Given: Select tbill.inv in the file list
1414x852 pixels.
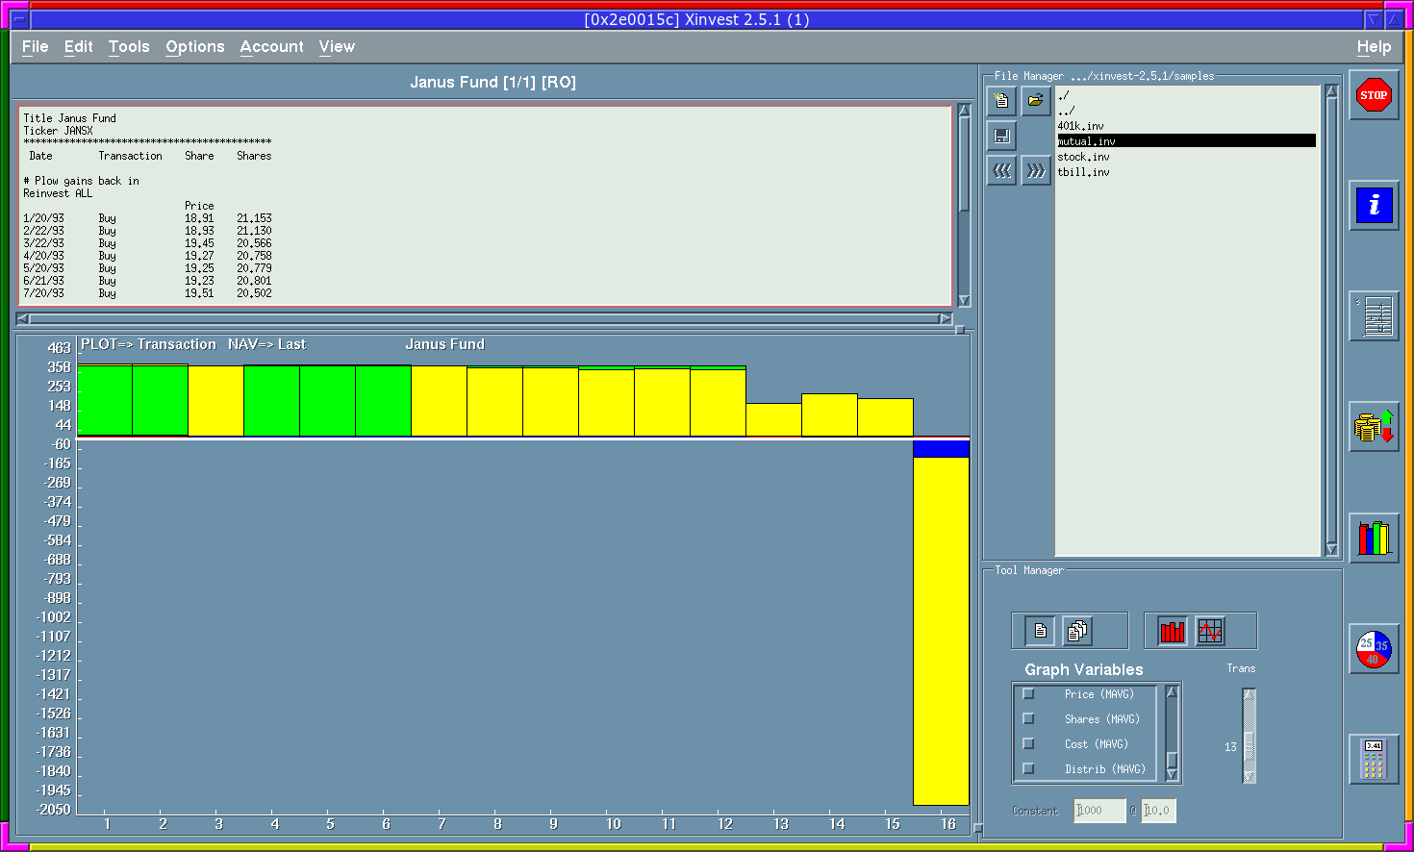Looking at the screenshot, I should tap(1186, 172).
